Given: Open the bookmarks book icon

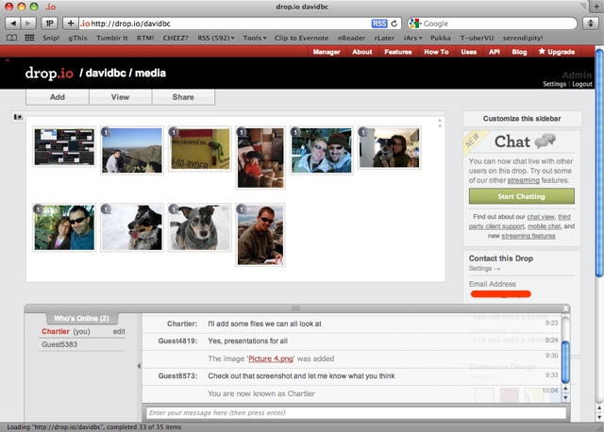Looking at the screenshot, I should 12,38.
